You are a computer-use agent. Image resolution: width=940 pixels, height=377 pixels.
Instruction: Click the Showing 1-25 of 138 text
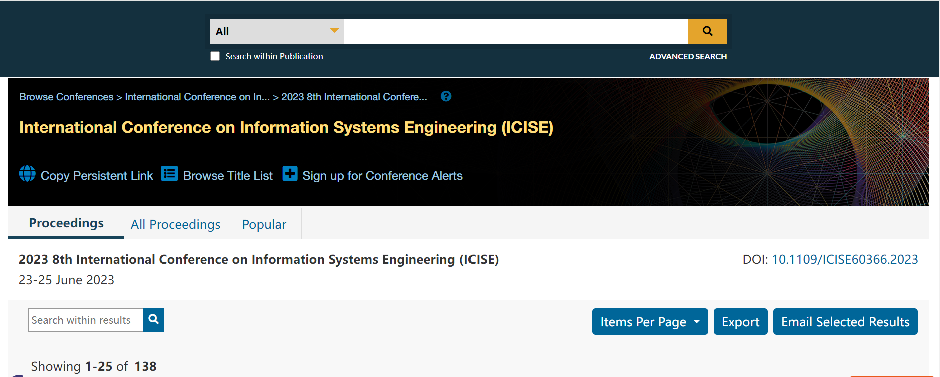[94, 366]
